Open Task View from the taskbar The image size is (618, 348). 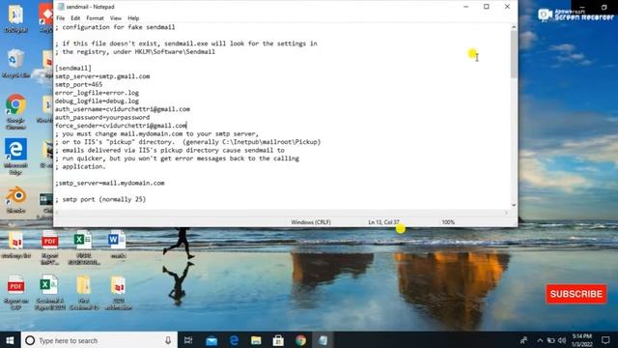pyautogui.click(x=188, y=340)
